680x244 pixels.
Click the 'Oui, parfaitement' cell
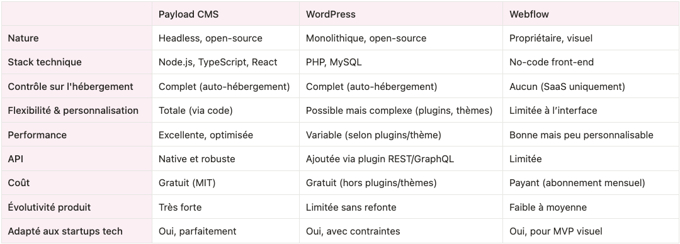[x=225, y=231]
